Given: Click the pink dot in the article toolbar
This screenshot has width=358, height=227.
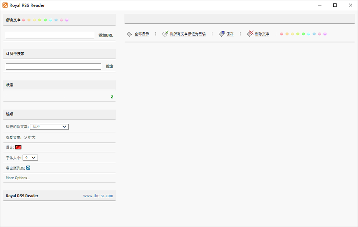Looking at the screenshot, I should pyautogui.click(x=320, y=34).
